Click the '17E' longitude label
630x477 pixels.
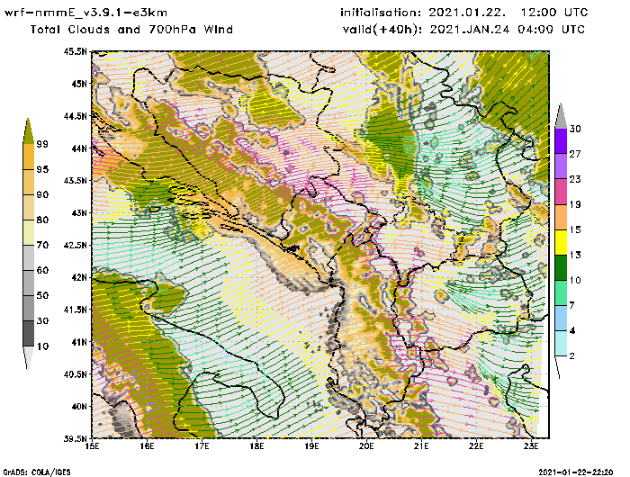point(202,446)
